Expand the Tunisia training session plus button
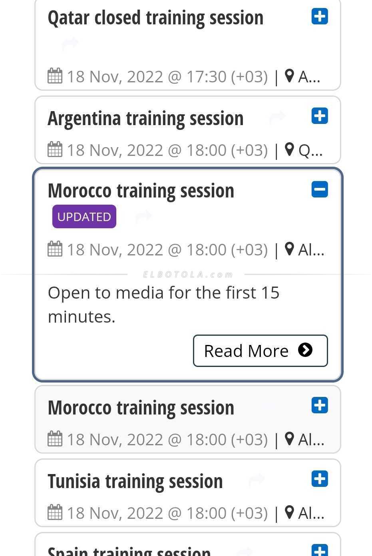The width and height of the screenshot is (372, 556). pos(320,479)
